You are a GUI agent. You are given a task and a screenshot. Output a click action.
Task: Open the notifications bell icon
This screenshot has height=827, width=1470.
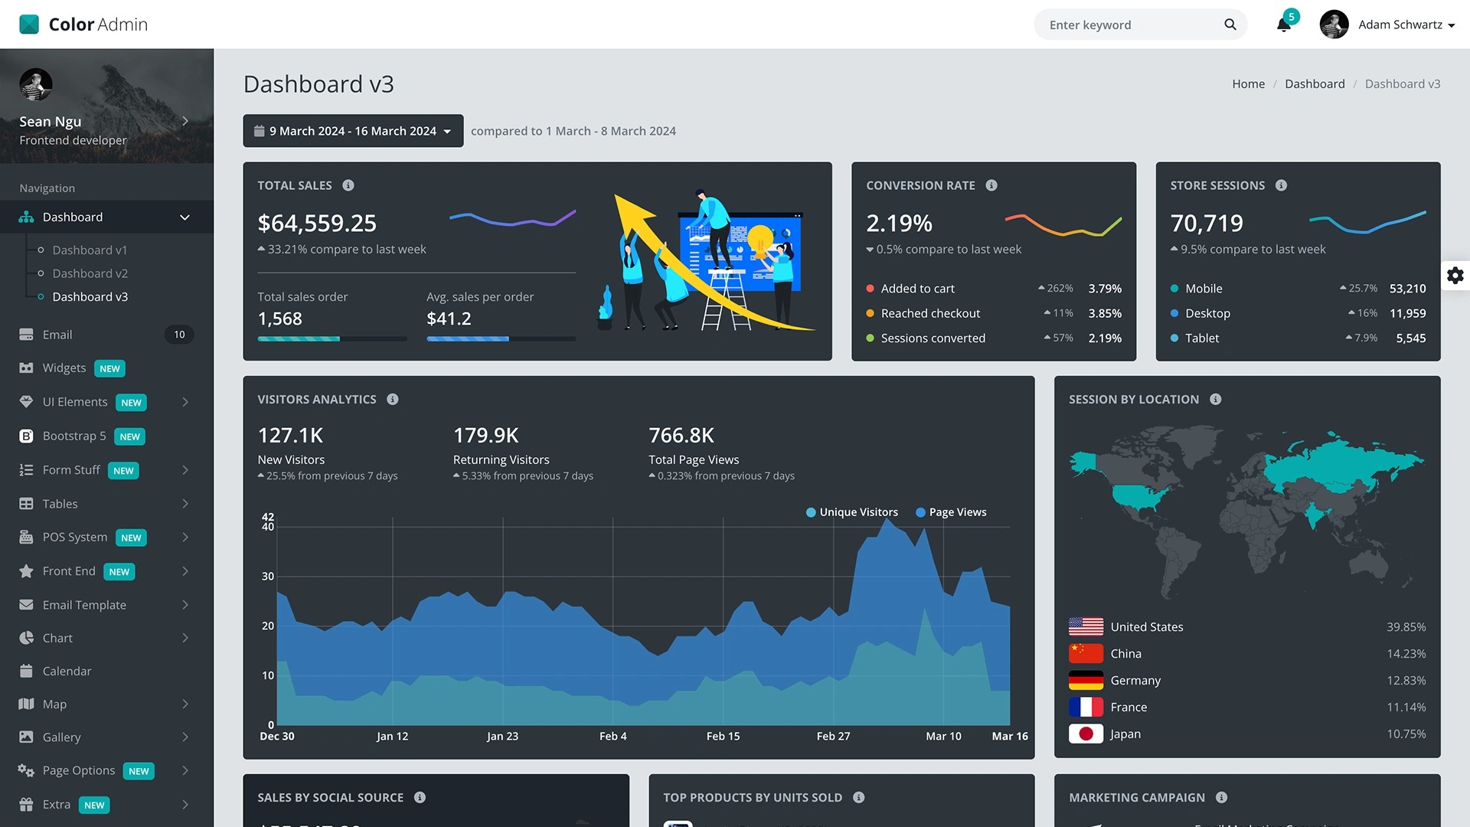(1284, 25)
